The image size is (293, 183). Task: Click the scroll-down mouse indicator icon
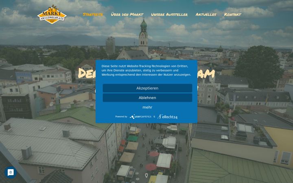146,175
